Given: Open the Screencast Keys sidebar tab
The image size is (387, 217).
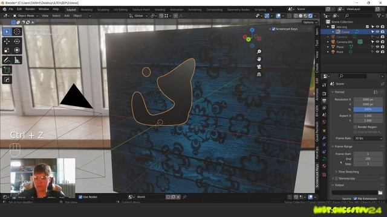Looking at the screenshot, I should click(317, 176).
